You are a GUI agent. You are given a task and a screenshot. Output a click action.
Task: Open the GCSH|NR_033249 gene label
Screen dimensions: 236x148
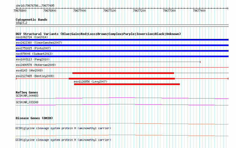click(x=27, y=102)
